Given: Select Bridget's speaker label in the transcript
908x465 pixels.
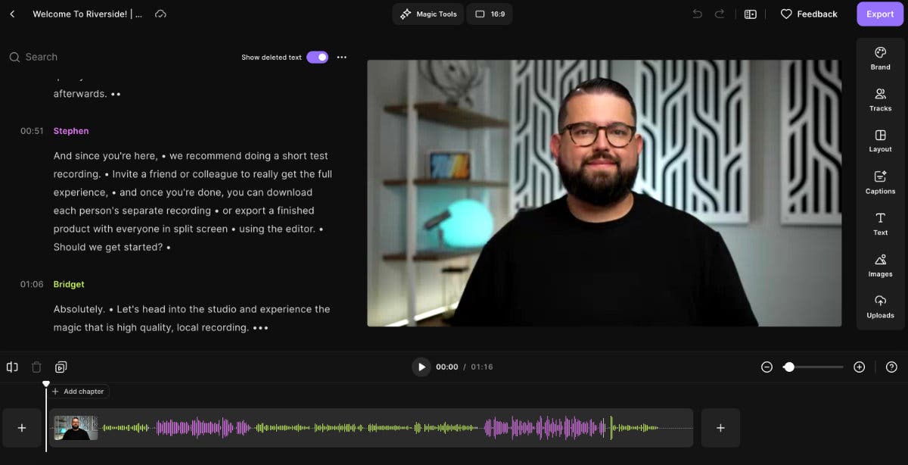Looking at the screenshot, I should pos(69,284).
